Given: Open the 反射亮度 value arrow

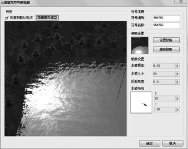Looking at the screenshot, I should pos(178,82).
